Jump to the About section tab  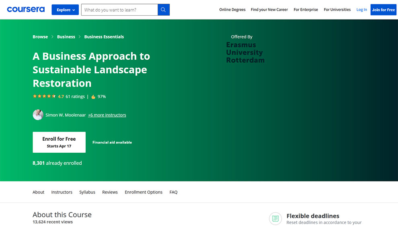point(38,192)
